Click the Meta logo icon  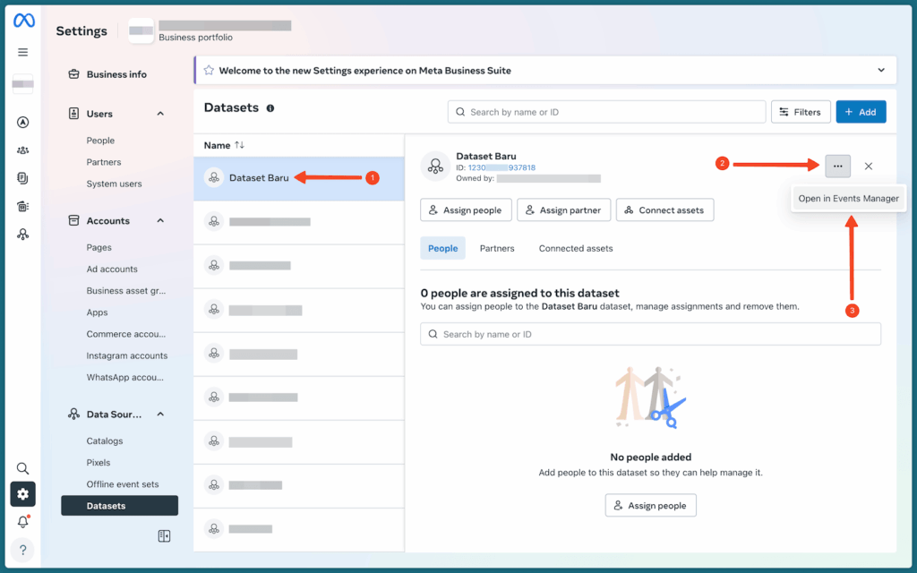pos(23,21)
